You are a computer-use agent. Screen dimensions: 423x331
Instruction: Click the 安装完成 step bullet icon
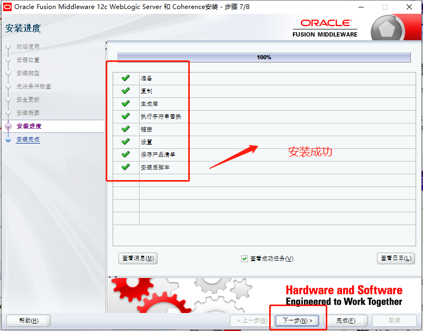tap(8, 140)
